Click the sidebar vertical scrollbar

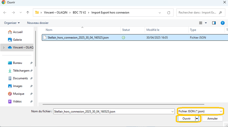click(35, 49)
